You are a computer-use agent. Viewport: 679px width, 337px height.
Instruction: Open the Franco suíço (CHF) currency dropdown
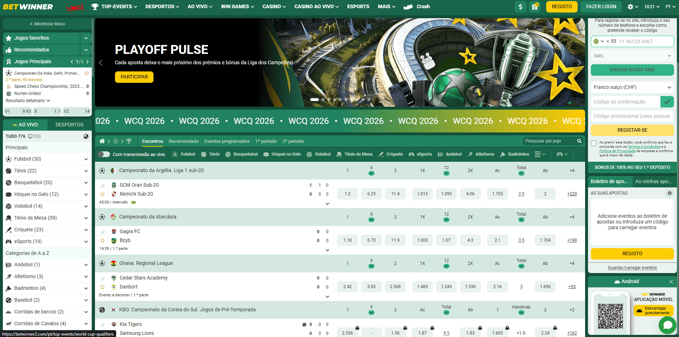[632, 87]
